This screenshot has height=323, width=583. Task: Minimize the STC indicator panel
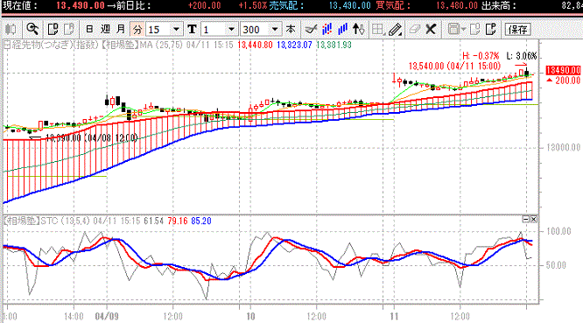click(526, 220)
